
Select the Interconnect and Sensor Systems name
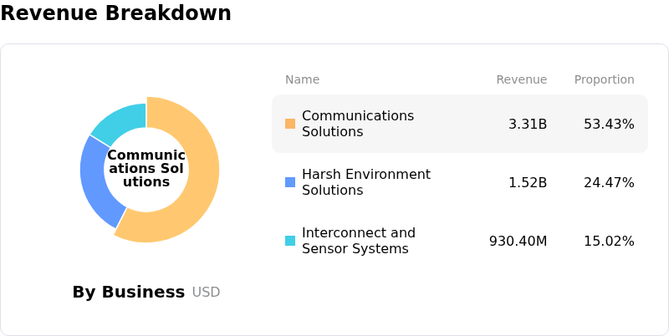pyautogui.click(x=359, y=241)
